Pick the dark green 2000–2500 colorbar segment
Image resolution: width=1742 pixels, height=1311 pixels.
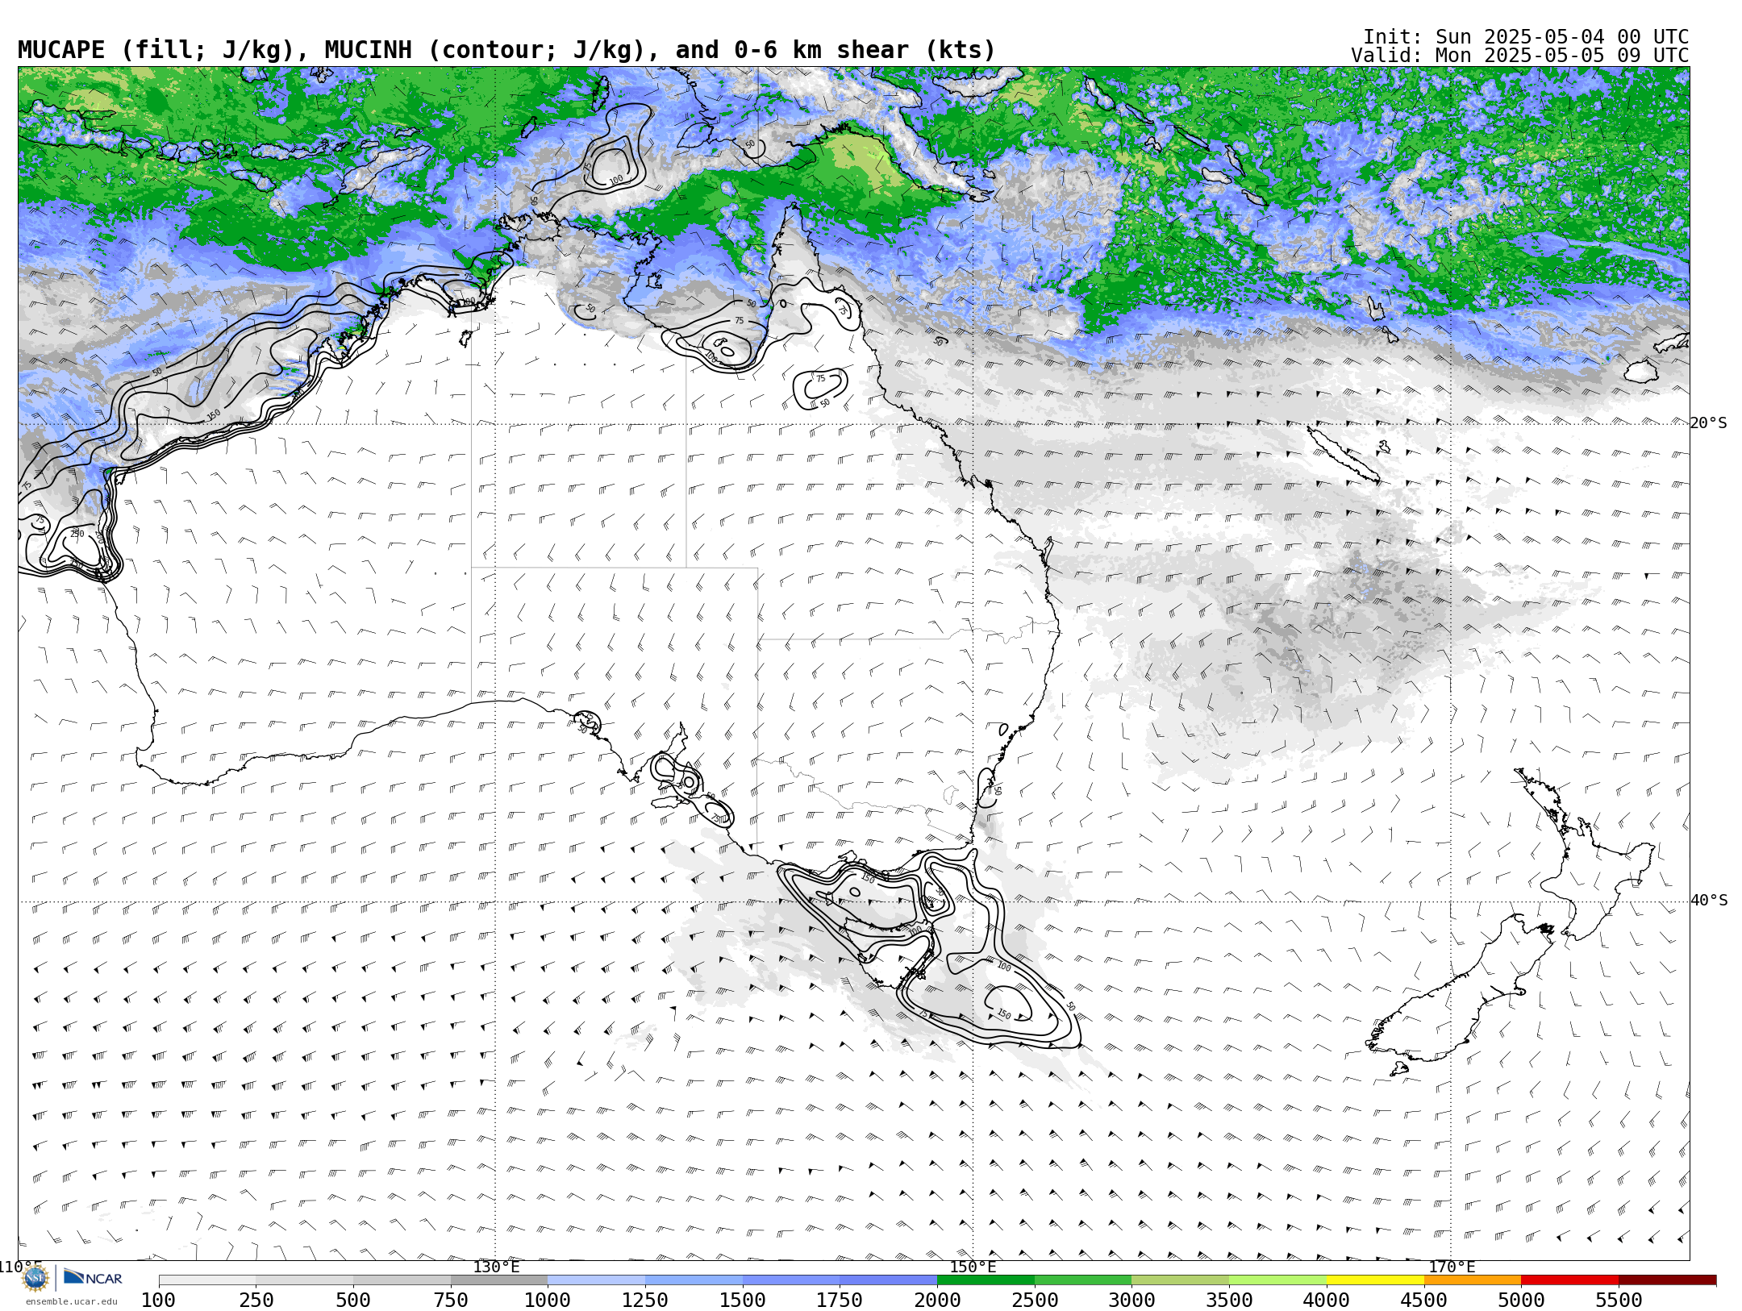[986, 1280]
